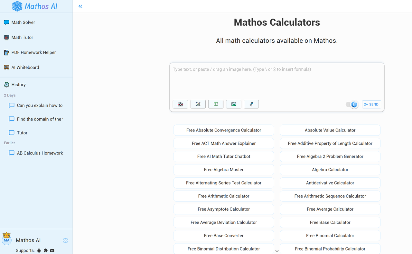
Task: Click the Discord support icon
Action: pyautogui.click(x=52, y=250)
